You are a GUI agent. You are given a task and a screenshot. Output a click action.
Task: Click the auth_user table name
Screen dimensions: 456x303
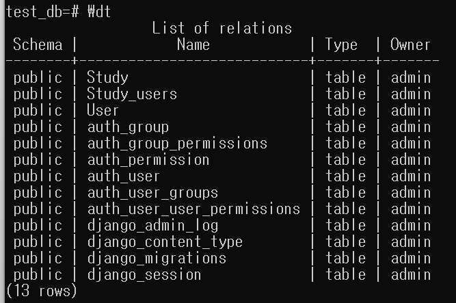click(123, 176)
